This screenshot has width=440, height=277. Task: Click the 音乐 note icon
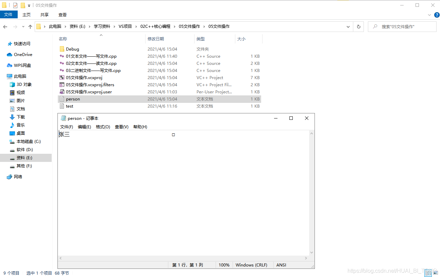[12, 125]
